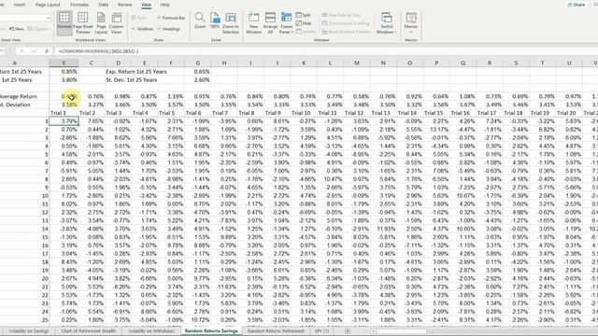
Task: Select cell with 3.79% under Trial 1
Action: click(64, 121)
